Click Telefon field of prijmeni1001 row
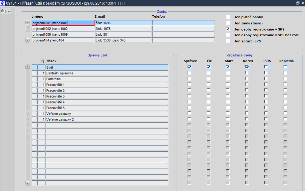Screen dimensions: 305x191 coord(183,23)
